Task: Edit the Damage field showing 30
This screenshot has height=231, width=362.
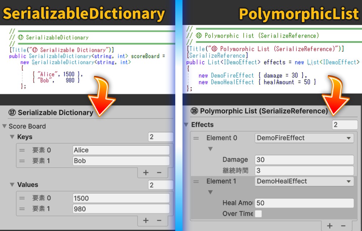Action: coord(304,160)
